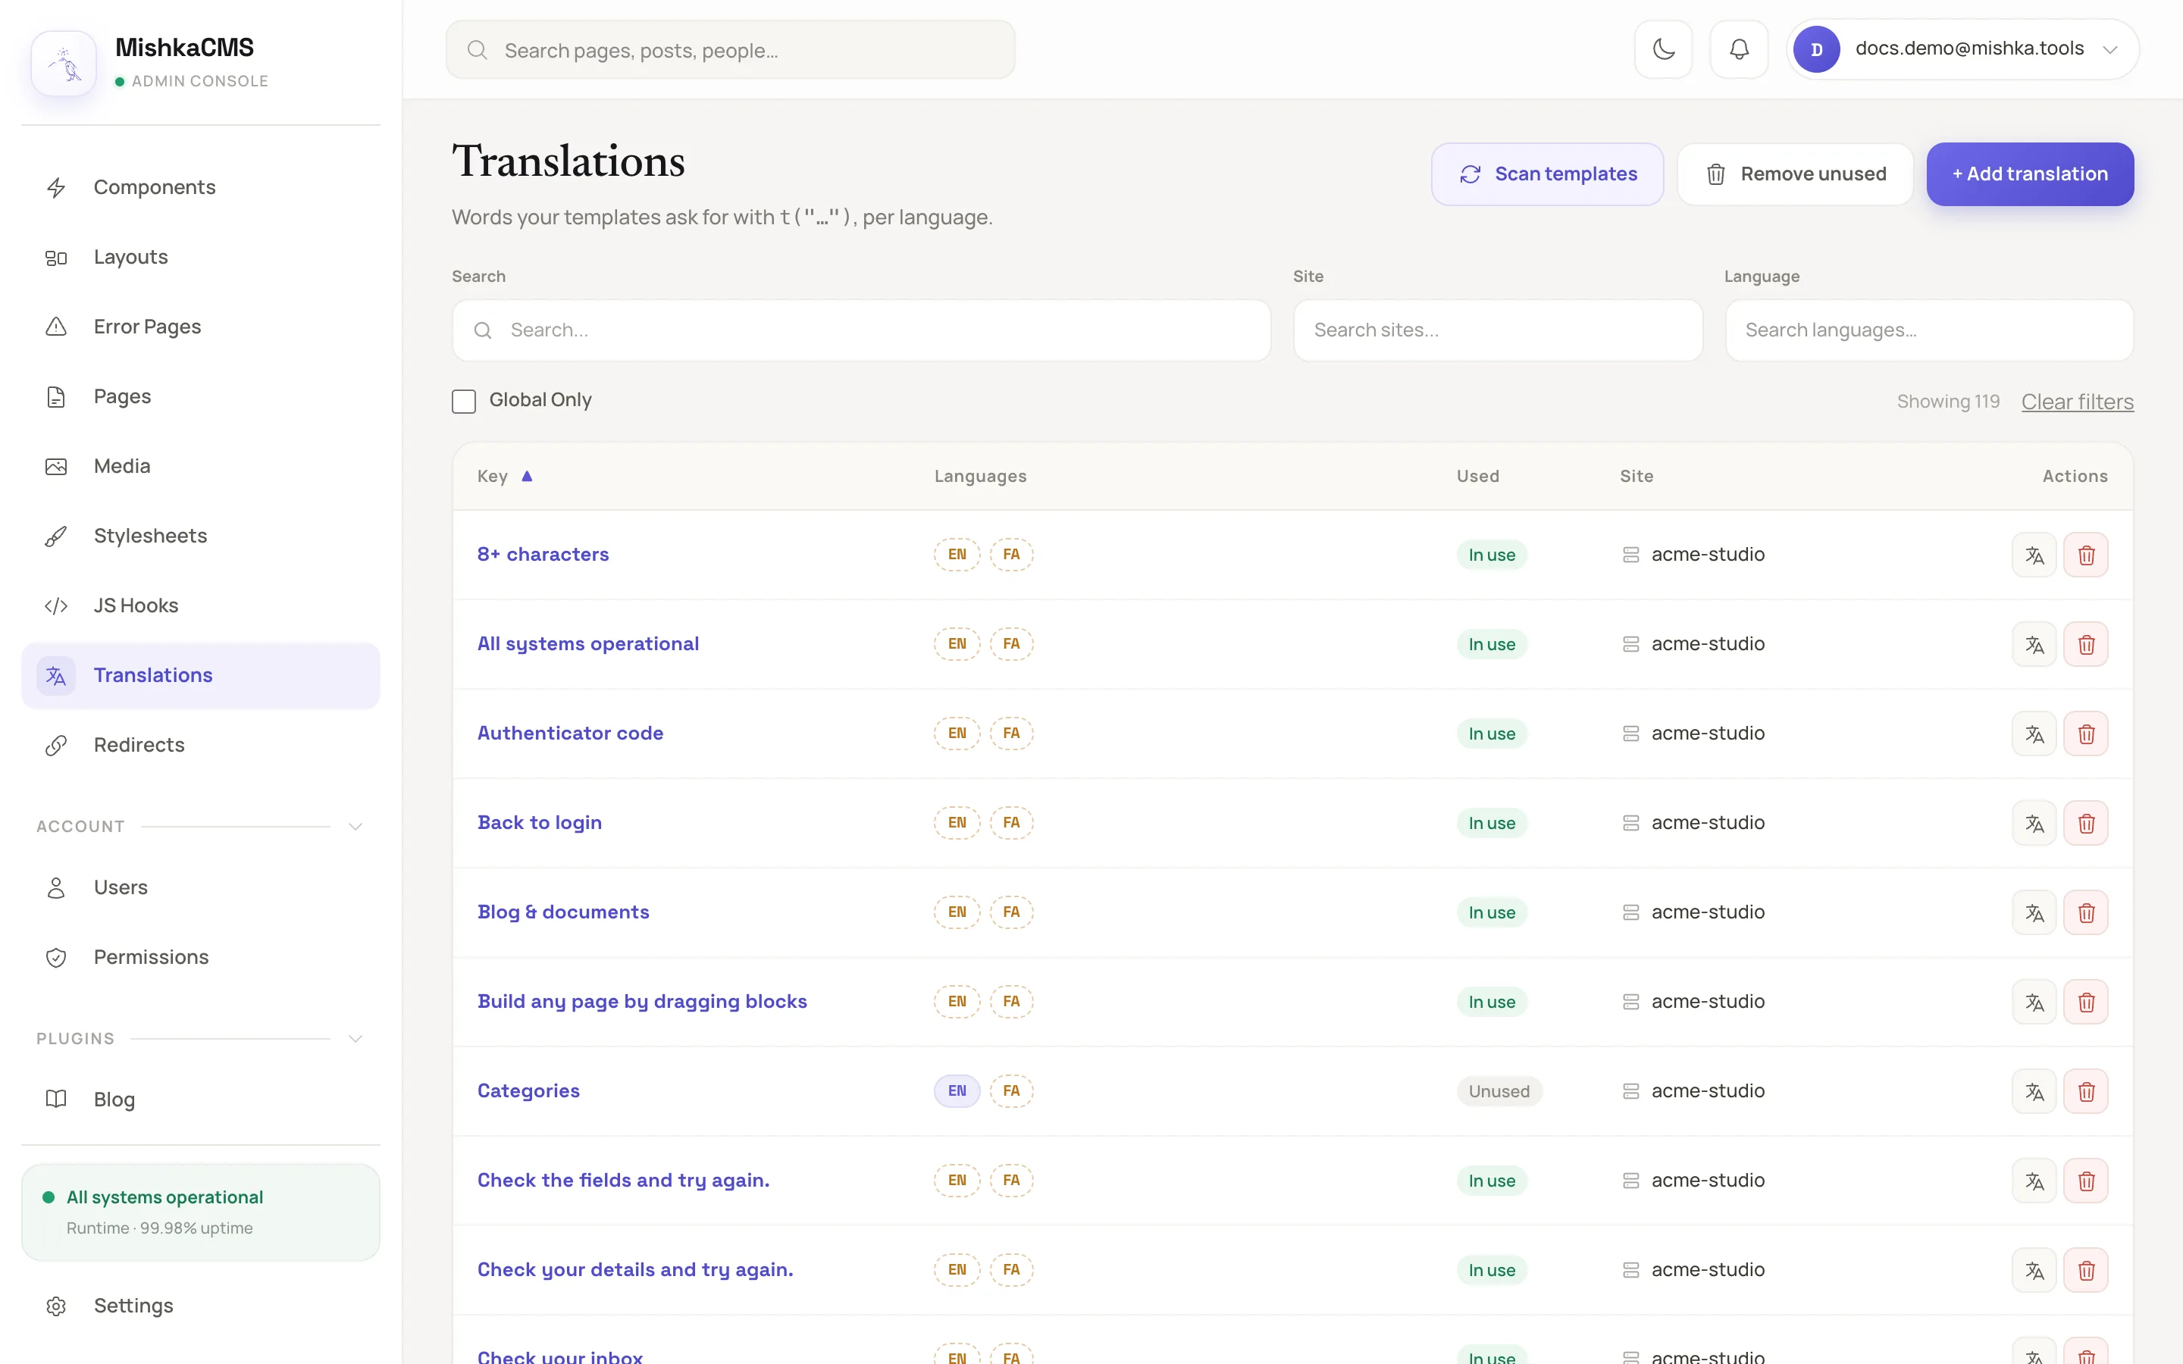Viewport: 2183px width, 1364px height.
Task: Open the Site filter combo box
Action: [x=1498, y=330]
